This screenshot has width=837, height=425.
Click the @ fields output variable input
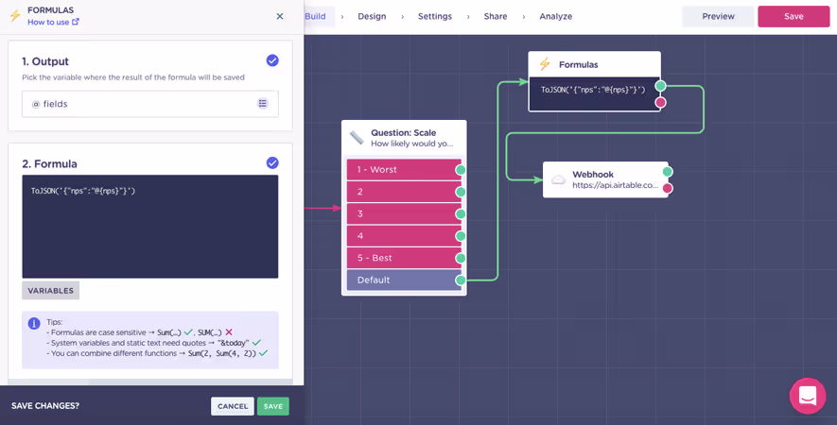[150, 104]
